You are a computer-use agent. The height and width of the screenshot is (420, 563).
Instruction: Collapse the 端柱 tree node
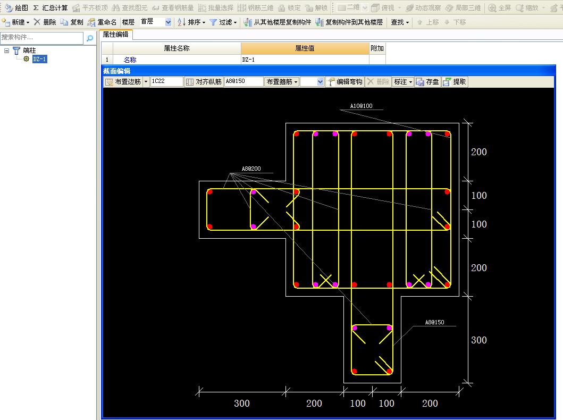[x=7, y=51]
